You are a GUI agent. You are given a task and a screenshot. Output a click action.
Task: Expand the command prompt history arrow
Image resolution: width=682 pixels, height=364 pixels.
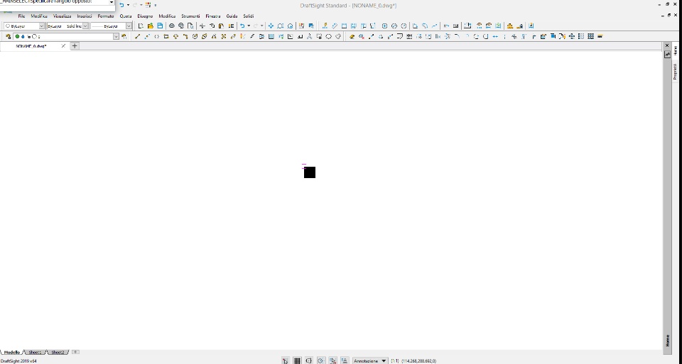[x=112, y=2]
